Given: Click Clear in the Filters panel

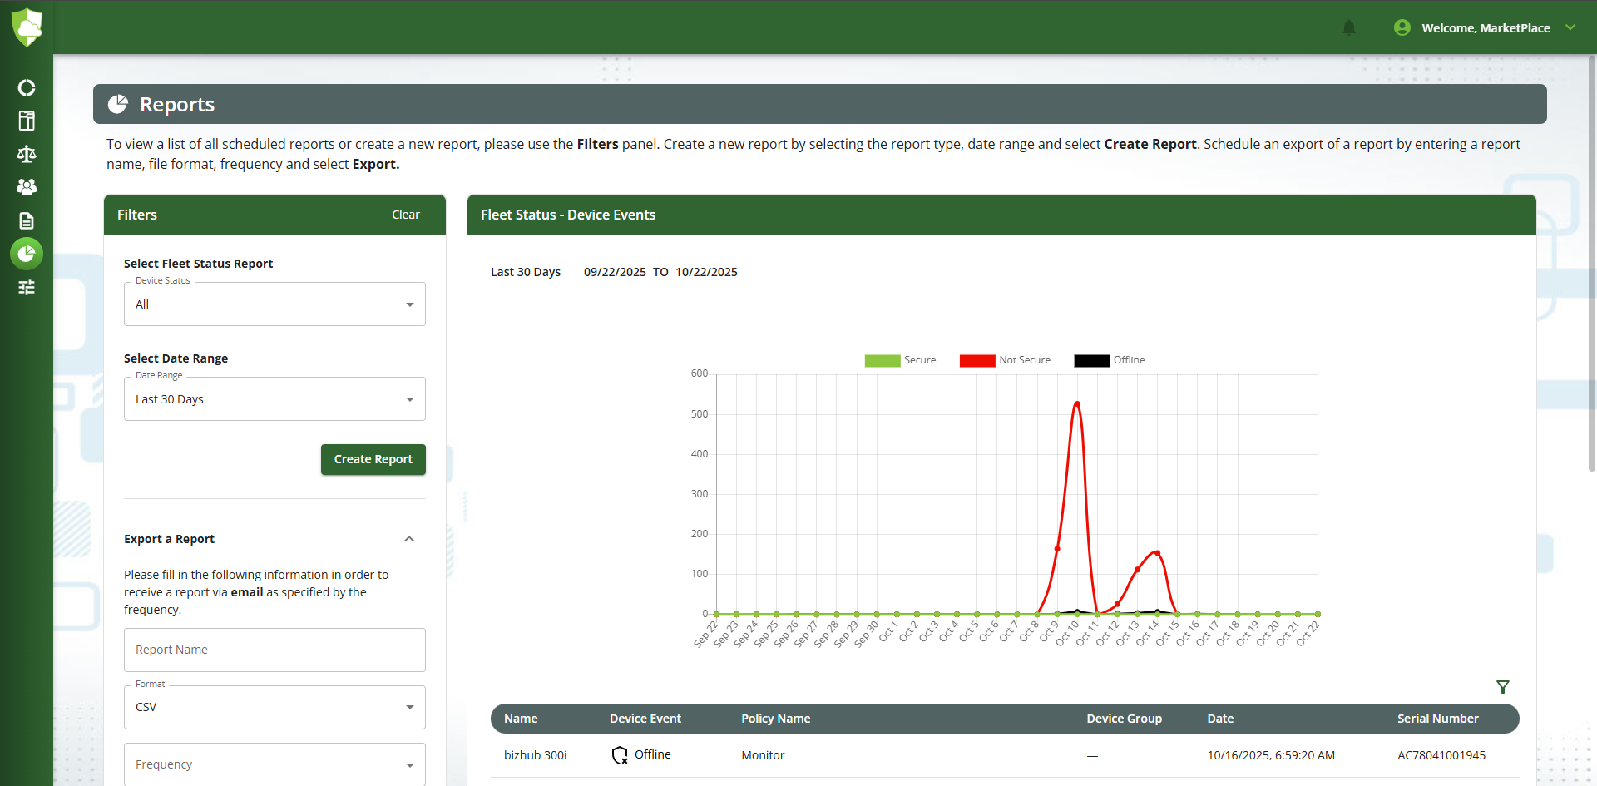Looking at the screenshot, I should tap(405, 215).
